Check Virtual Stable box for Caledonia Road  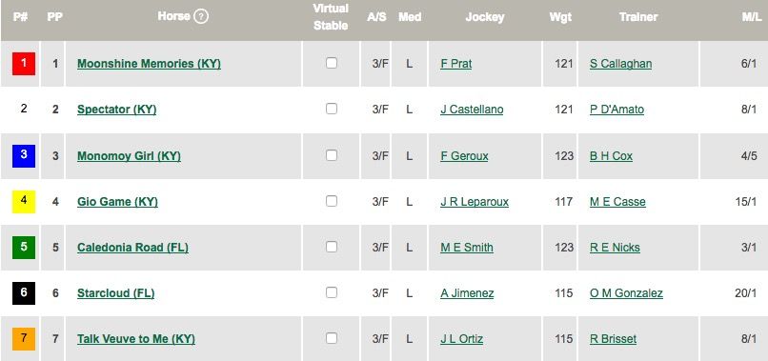coord(332,247)
